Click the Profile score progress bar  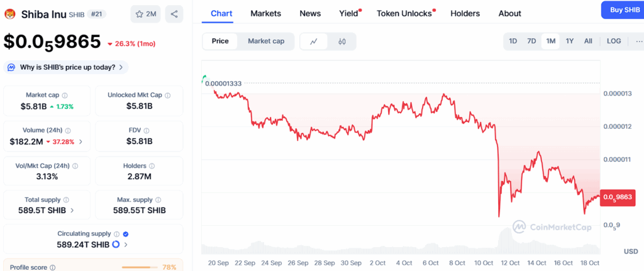tap(140, 267)
